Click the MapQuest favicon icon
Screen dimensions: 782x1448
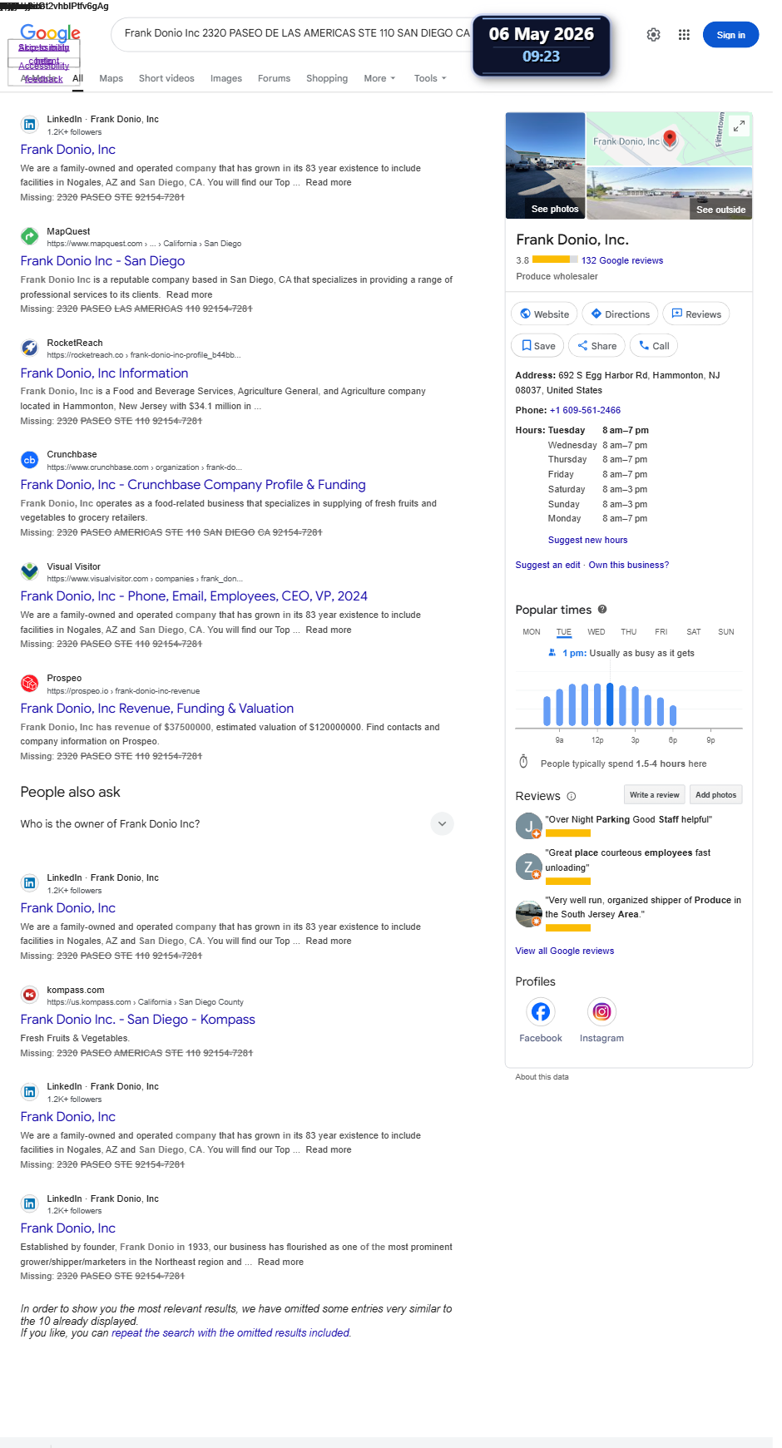30,236
